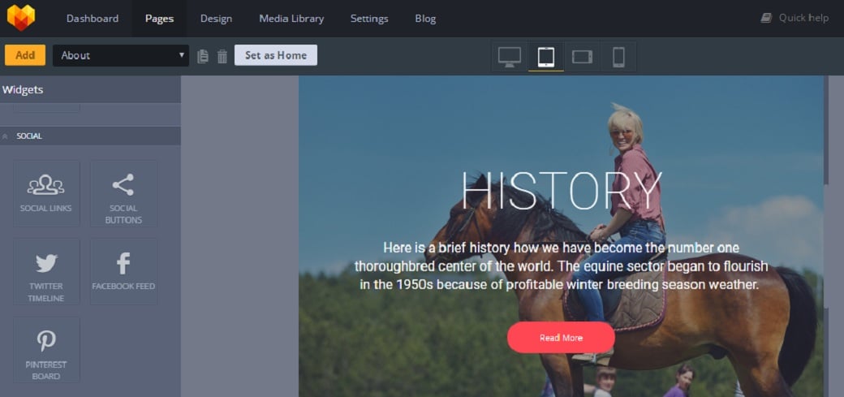Open Quick help link
The image size is (844, 397).
[x=794, y=18]
